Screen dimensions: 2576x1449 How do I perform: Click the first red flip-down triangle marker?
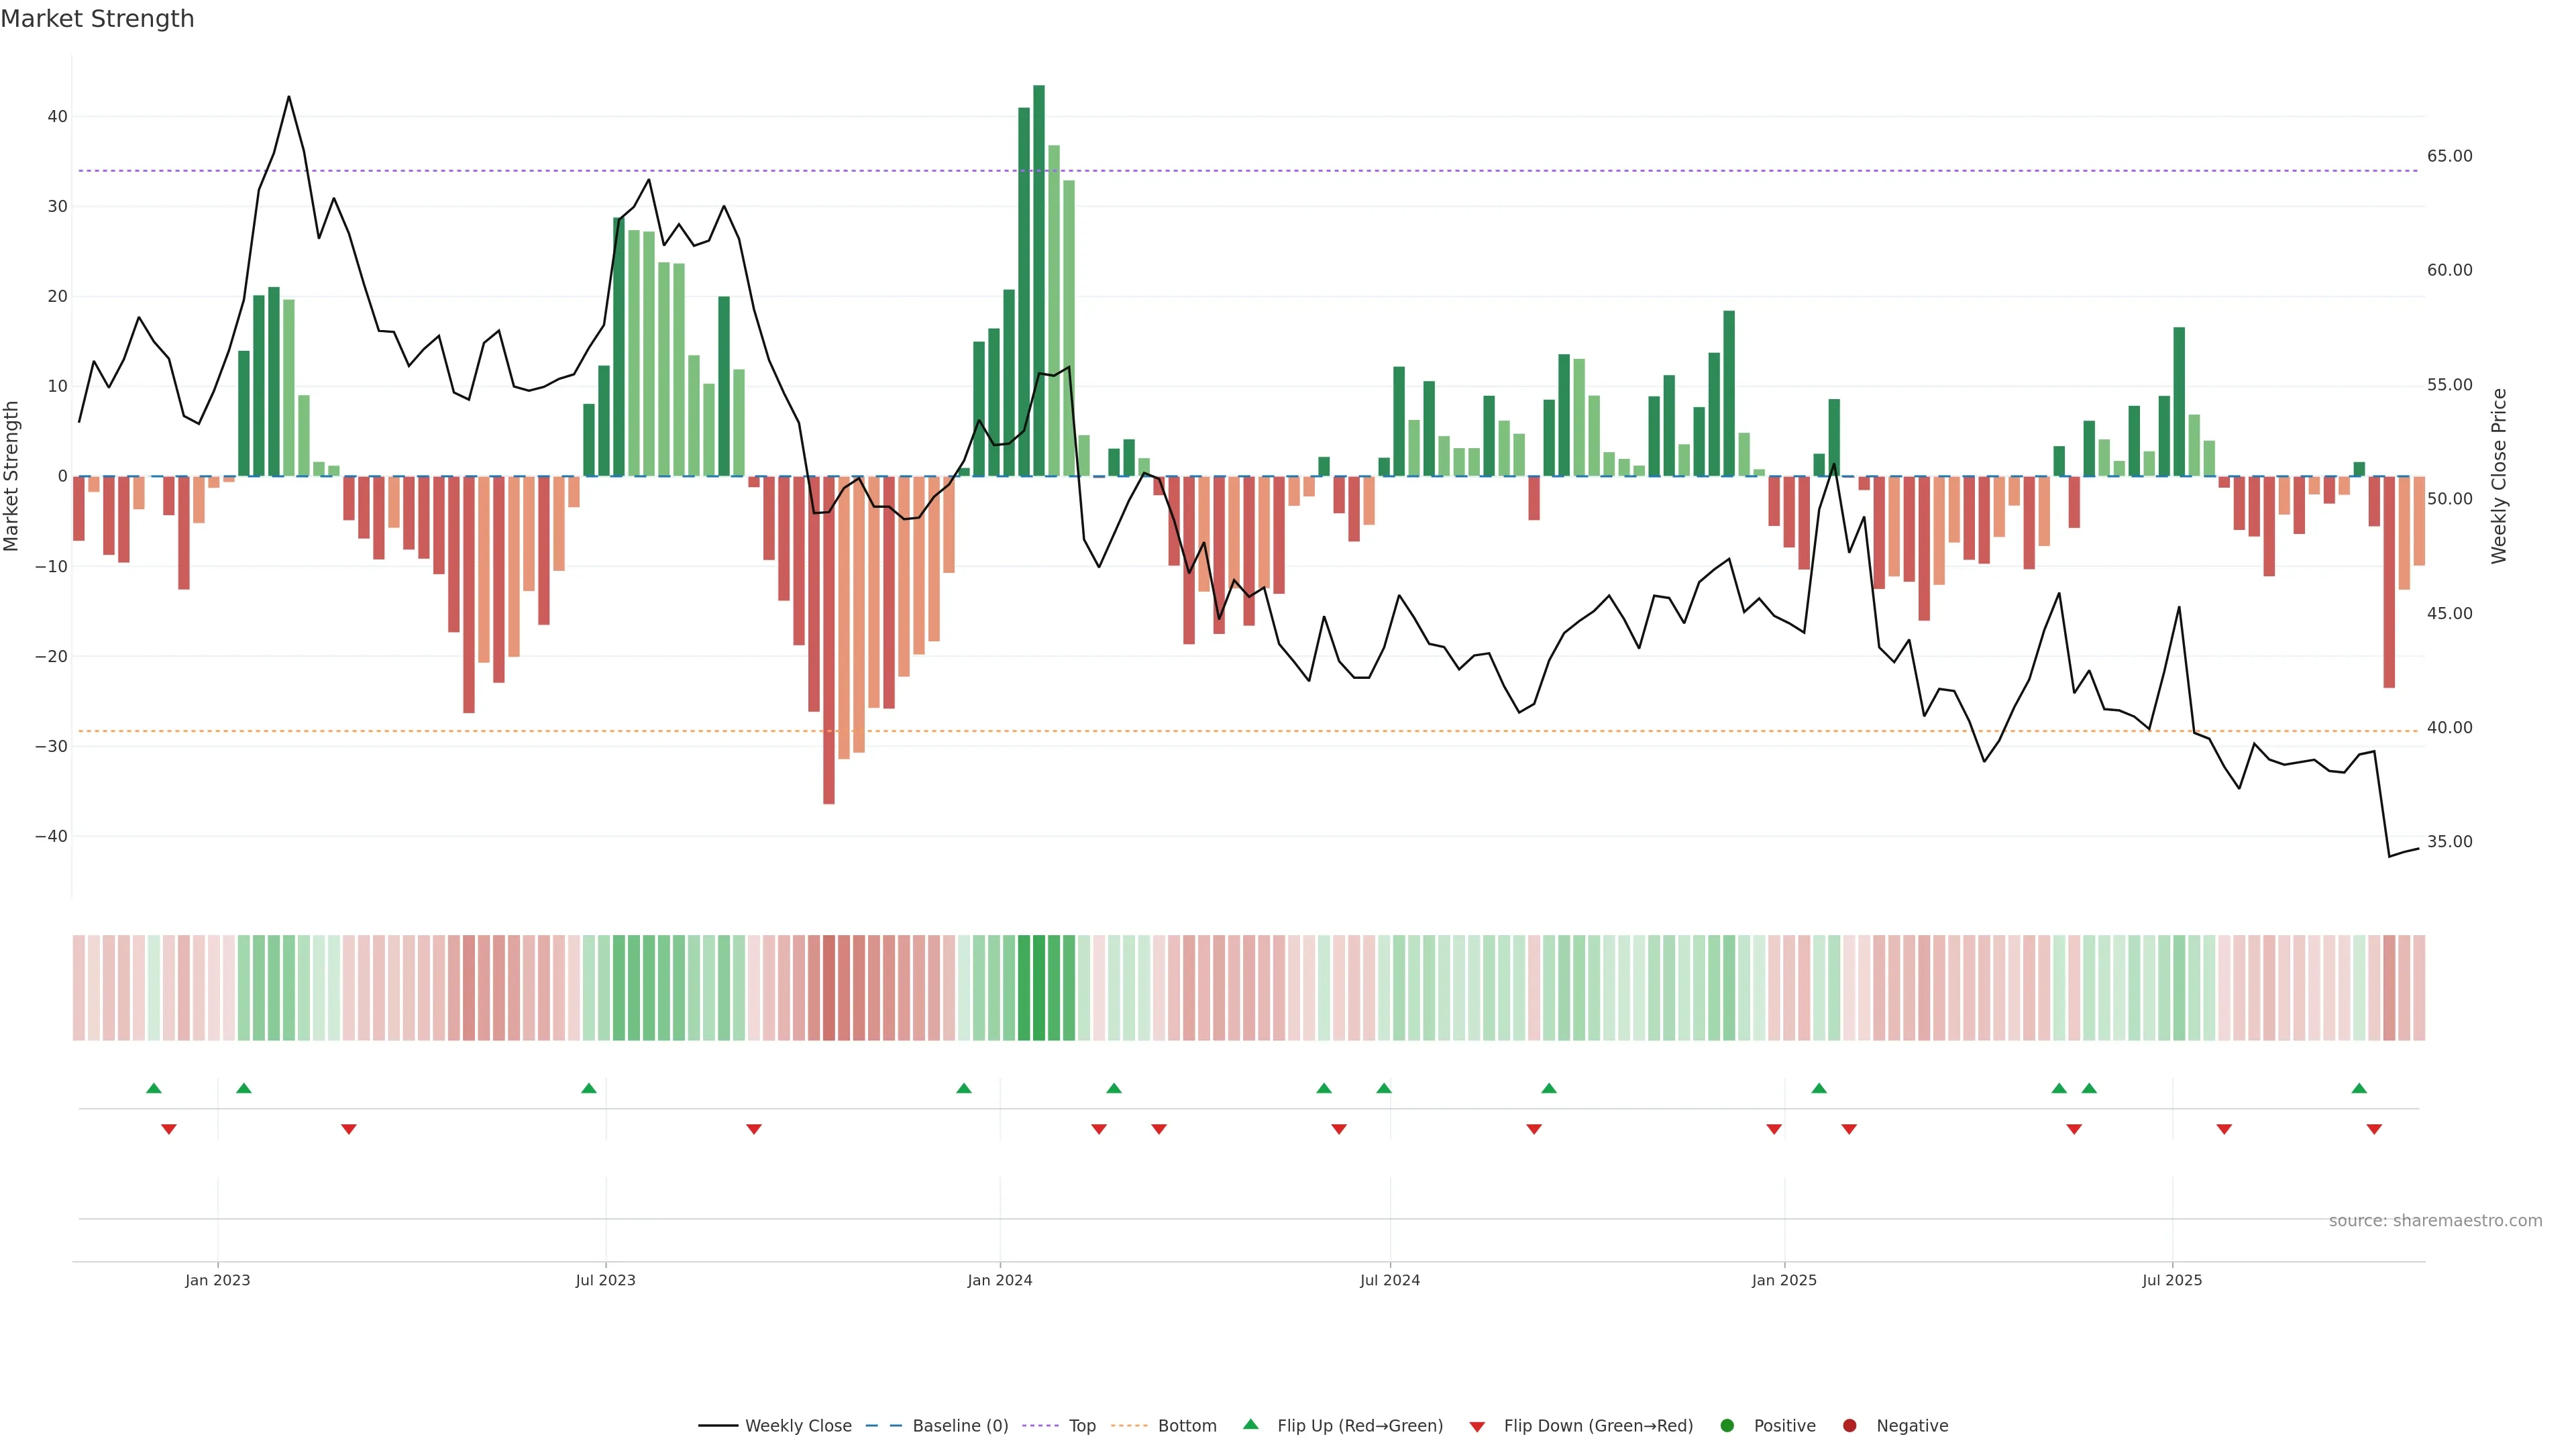click(169, 1129)
